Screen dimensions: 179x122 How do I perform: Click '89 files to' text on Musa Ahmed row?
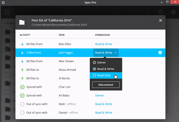(x=33, y=70)
